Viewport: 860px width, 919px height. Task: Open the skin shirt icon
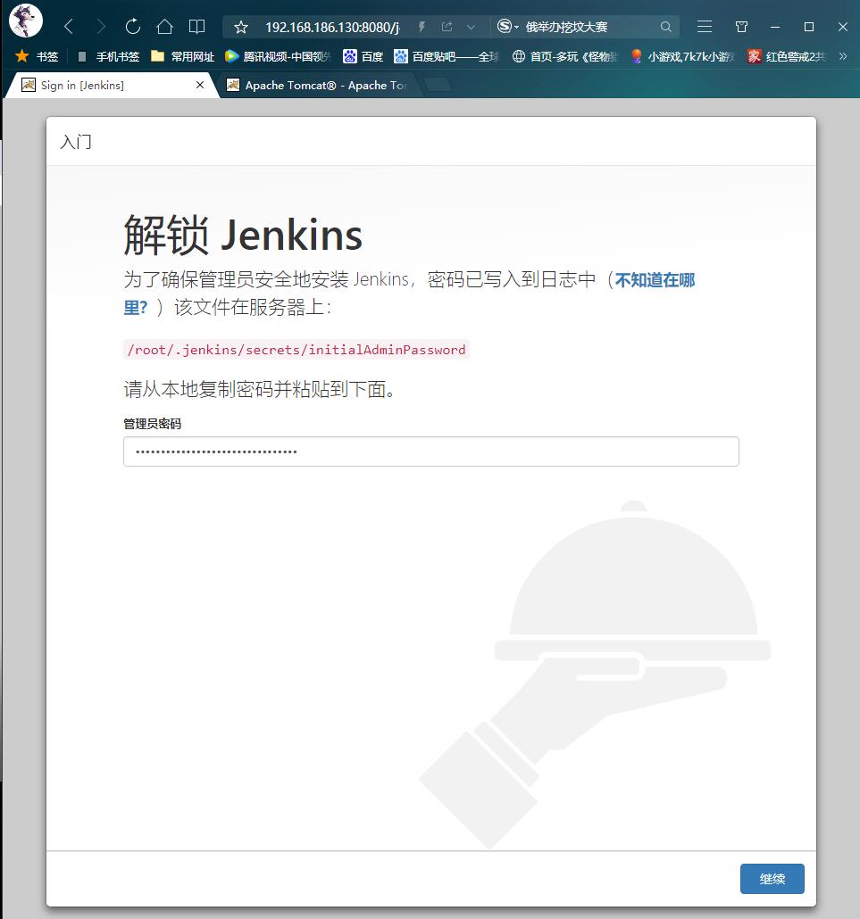point(741,27)
